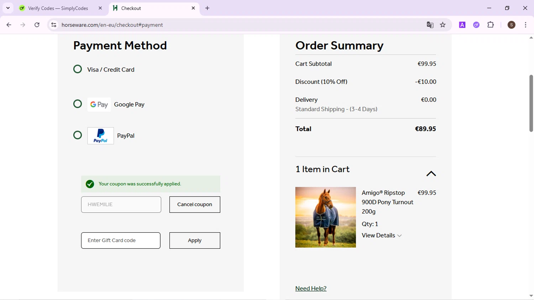This screenshot has height=300, width=534.
Task: Open the Translate this page icon
Action: [430, 25]
